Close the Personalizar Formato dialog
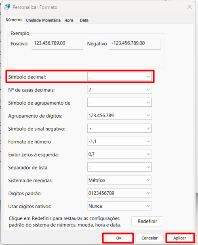198x245 pixels. (x=190, y=7)
